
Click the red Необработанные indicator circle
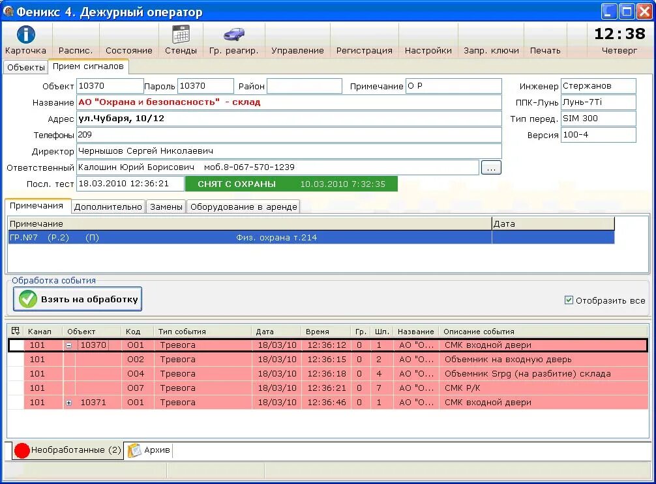click(22, 451)
